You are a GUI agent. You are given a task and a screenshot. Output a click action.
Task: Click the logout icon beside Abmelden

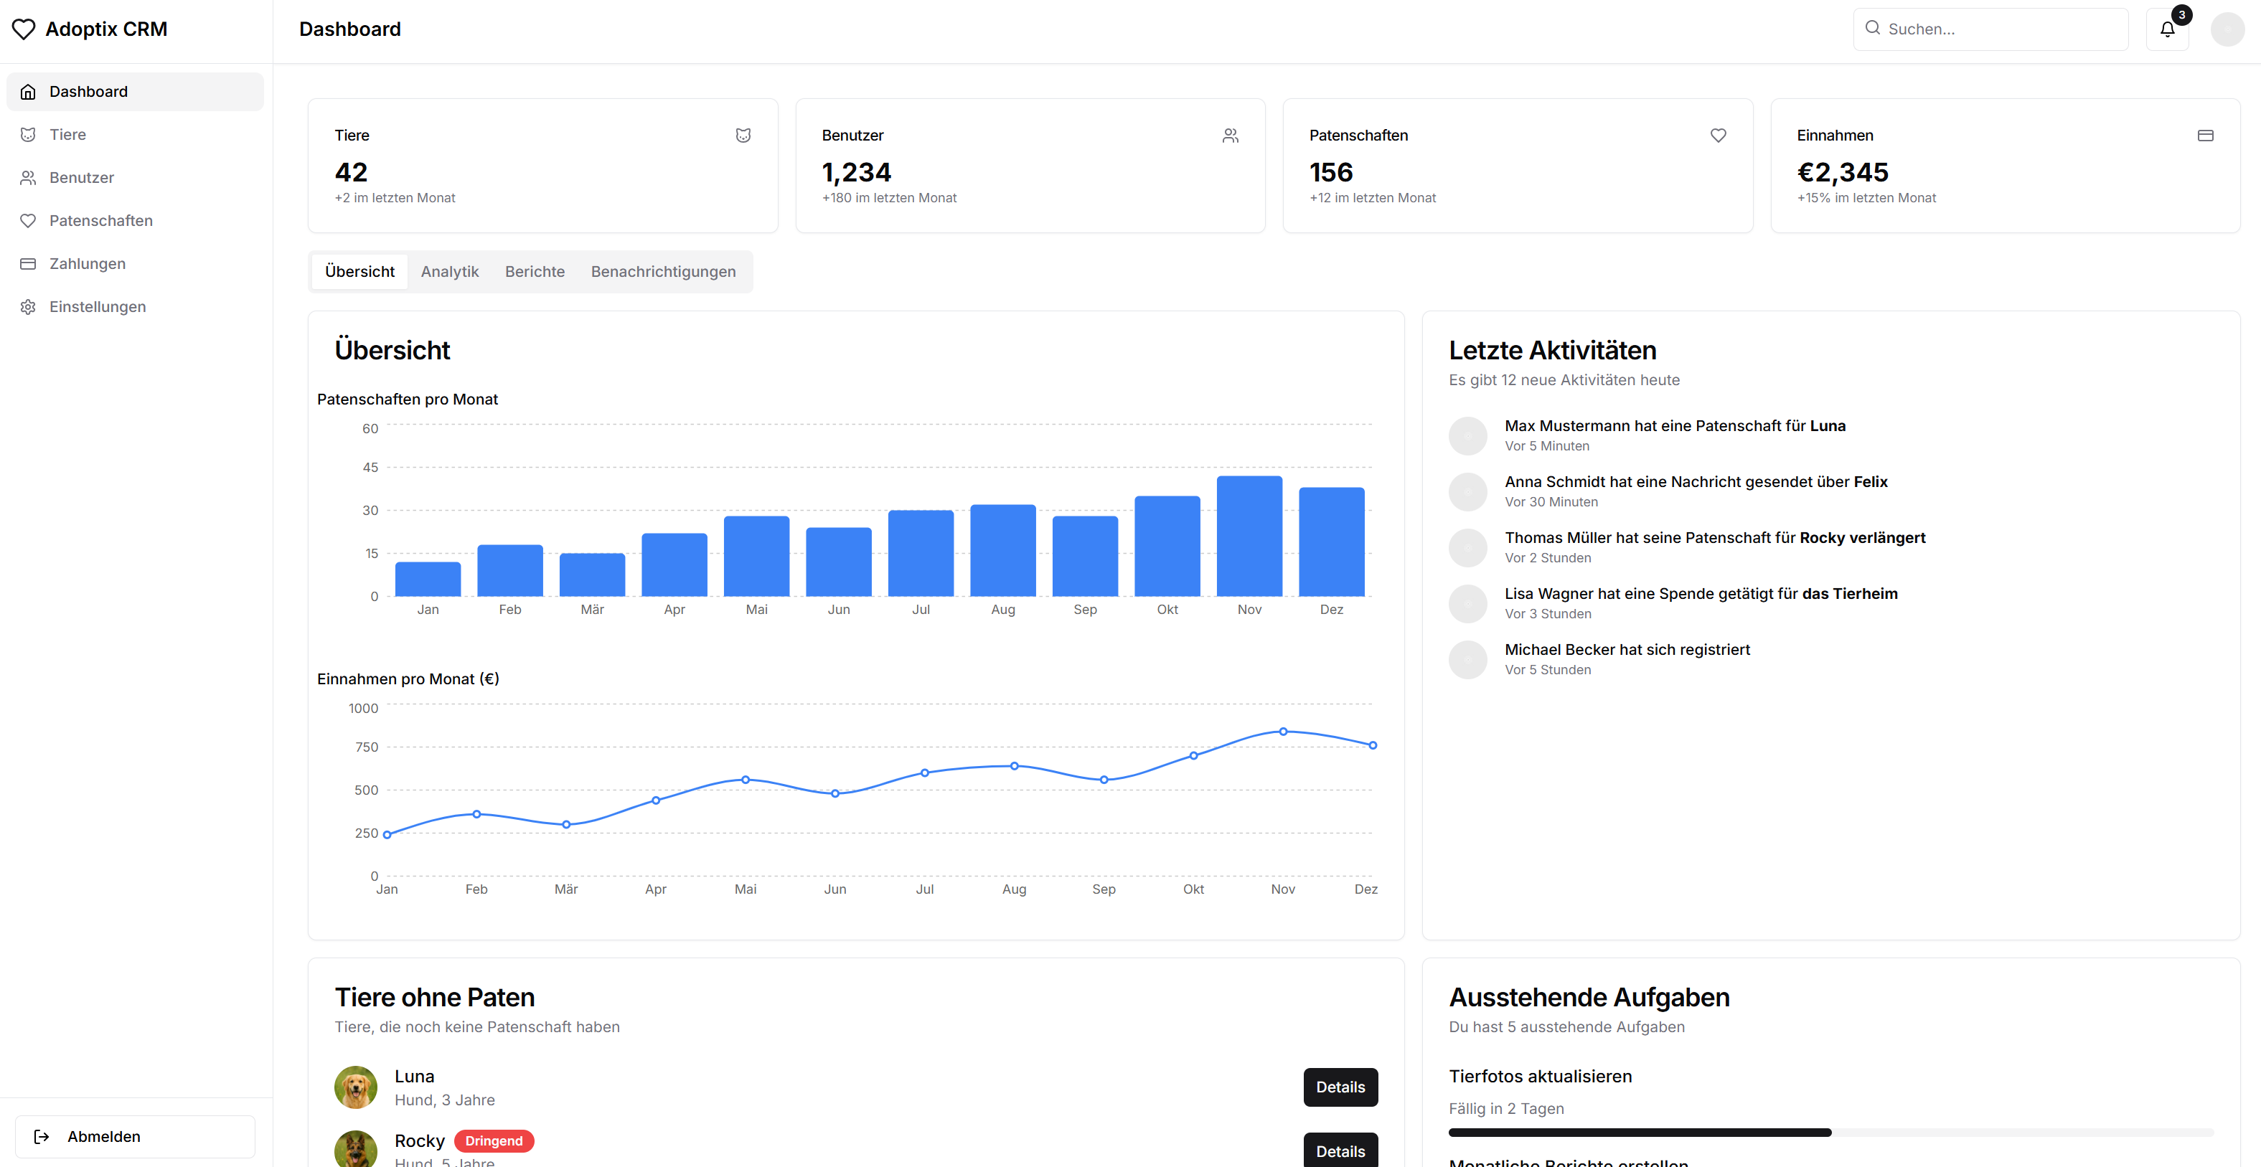tap(40, 1136)
